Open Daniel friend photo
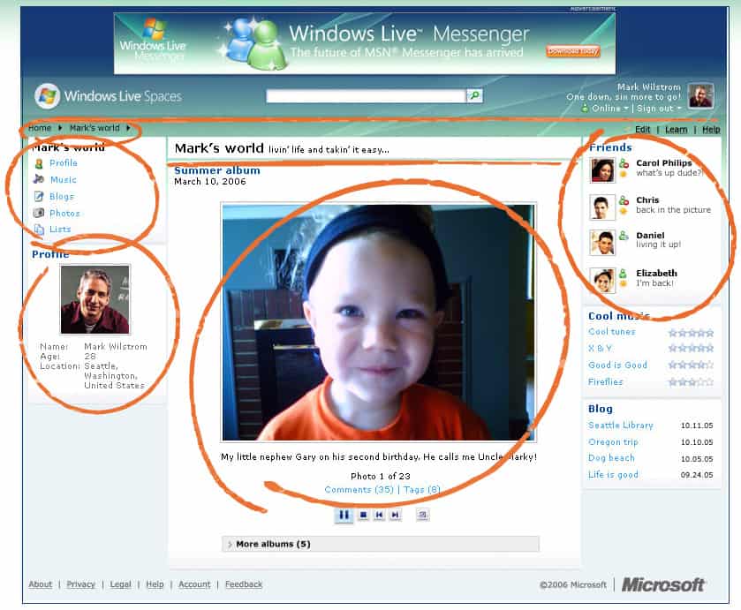 602,243
